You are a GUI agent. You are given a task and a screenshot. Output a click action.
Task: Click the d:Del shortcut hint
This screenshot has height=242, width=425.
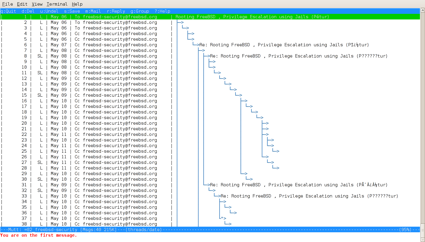(x=28, y=11)
